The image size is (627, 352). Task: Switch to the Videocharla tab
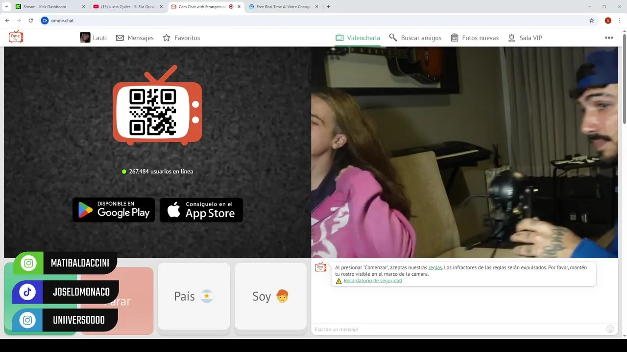[x=358, y=38]
